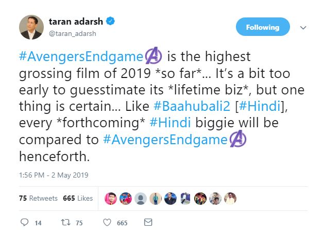Viewport: 324px width, 234px height.
Task: Click the grey default liker avatar
Action: pyautogui.click(x=141, y=199)
